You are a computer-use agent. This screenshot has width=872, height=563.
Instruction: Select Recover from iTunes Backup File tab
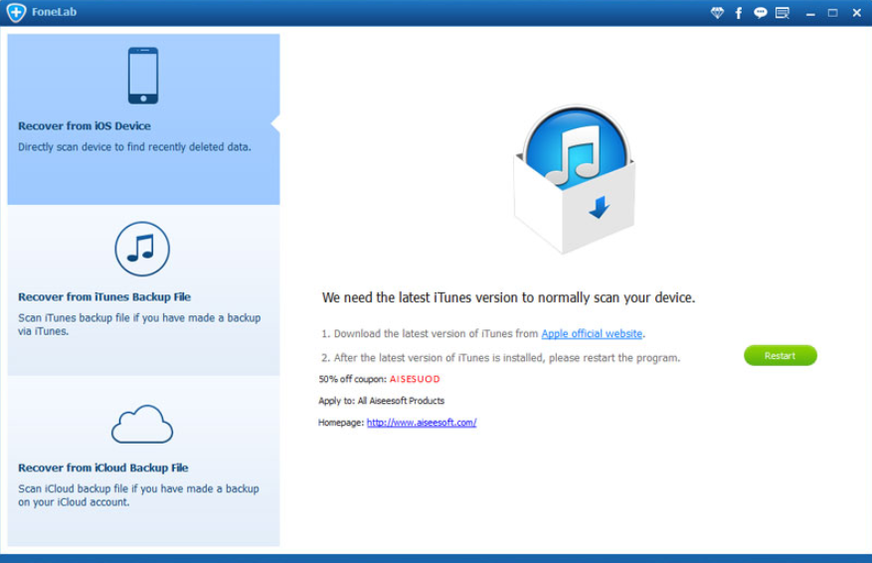tap(143, 290)
